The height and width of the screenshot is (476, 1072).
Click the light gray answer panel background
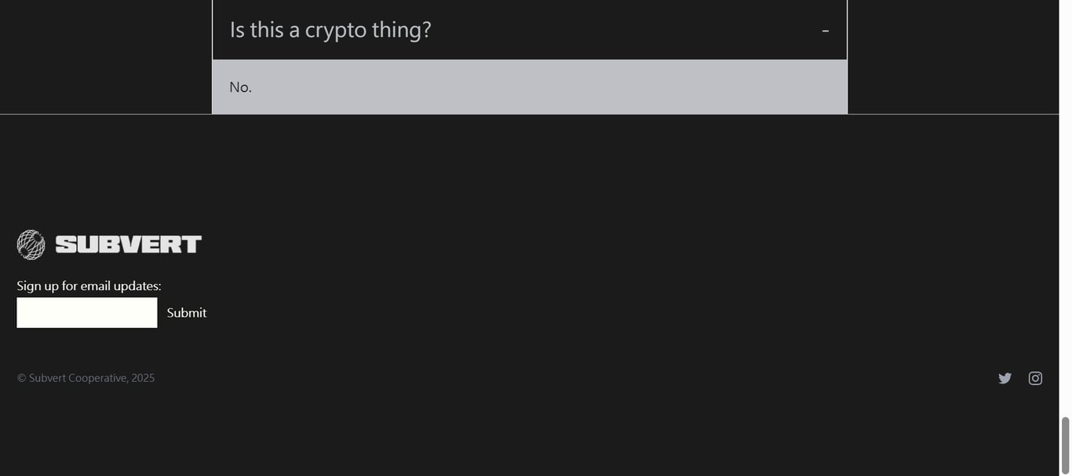[x=549, y=87]
